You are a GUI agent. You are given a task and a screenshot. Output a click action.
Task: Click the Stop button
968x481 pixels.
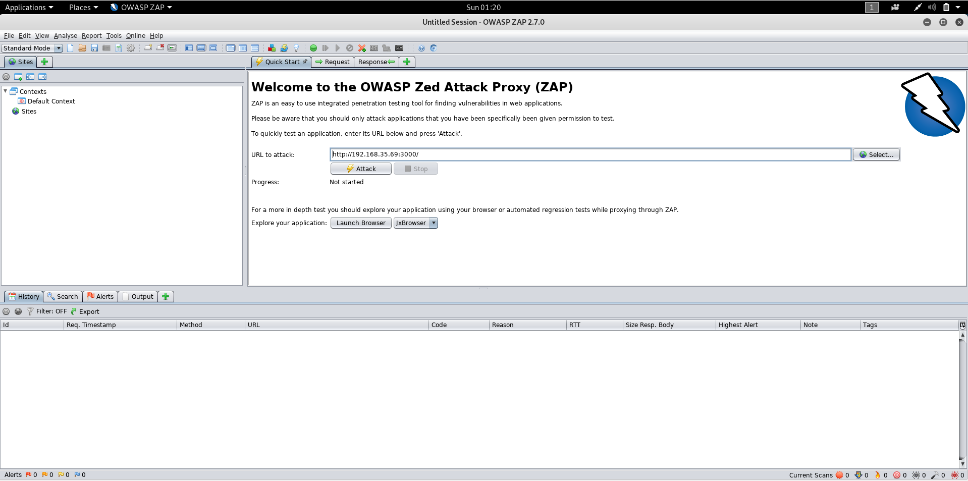pyautogui.click(x=415, y=169)
